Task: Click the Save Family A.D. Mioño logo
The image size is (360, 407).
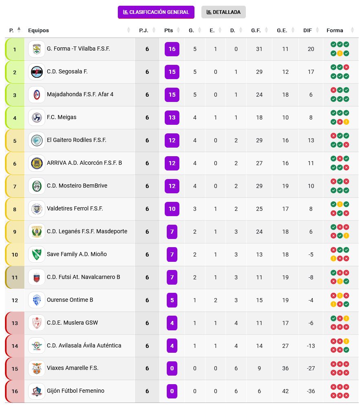Action: (x=37, y=254)
